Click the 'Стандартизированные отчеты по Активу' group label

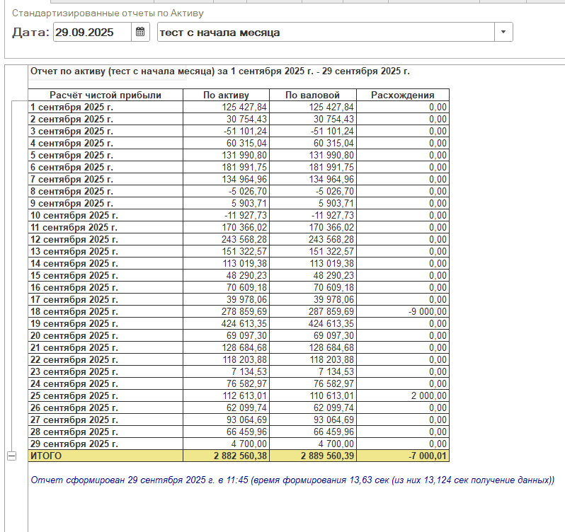pyautogui.click(x=108, y=13)
